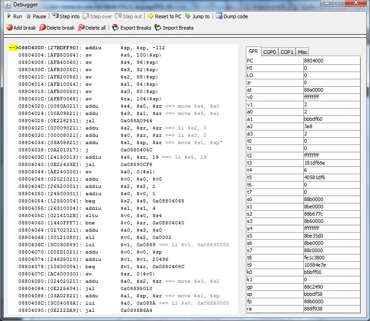Select the GPR tab
Screen dimensions: 370x321
click(254, 52)
